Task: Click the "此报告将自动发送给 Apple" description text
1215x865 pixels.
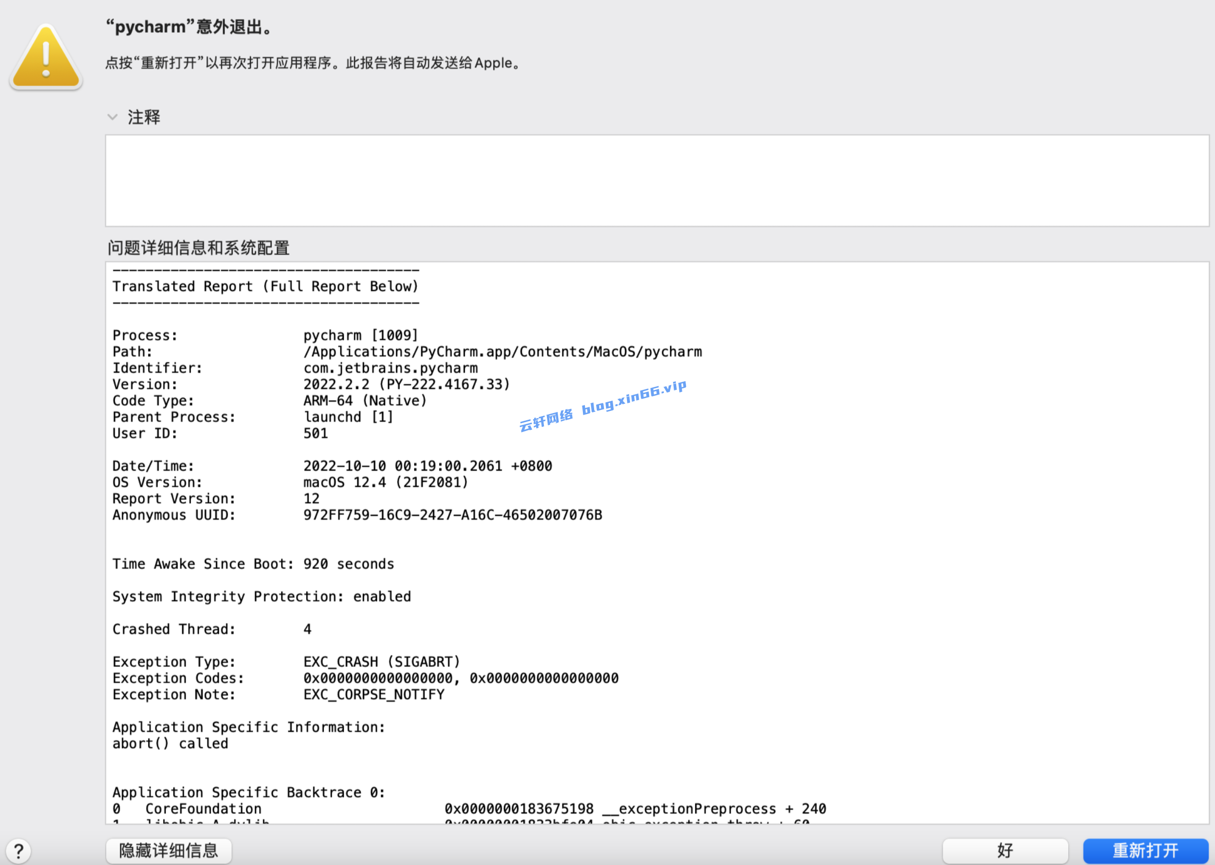Action: tap(434, 63)
